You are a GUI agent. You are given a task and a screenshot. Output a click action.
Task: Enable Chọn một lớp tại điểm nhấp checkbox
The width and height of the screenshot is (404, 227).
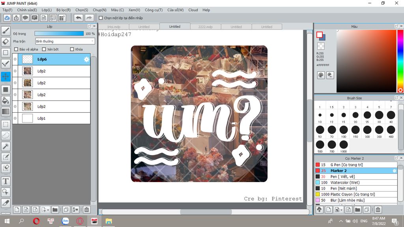coord(101,18)
